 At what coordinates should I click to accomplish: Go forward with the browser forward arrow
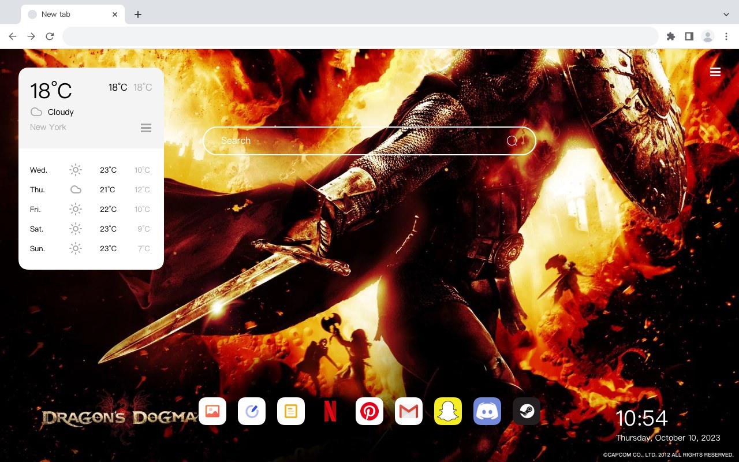pos(31,36)
